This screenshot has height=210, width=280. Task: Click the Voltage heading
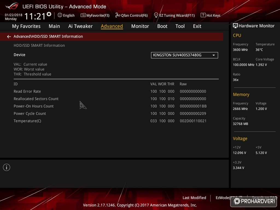click(x=240, y=139)
